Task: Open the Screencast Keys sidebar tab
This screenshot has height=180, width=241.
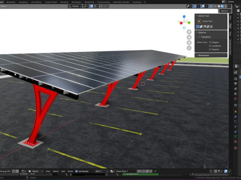Action: [x=230, y=47]
